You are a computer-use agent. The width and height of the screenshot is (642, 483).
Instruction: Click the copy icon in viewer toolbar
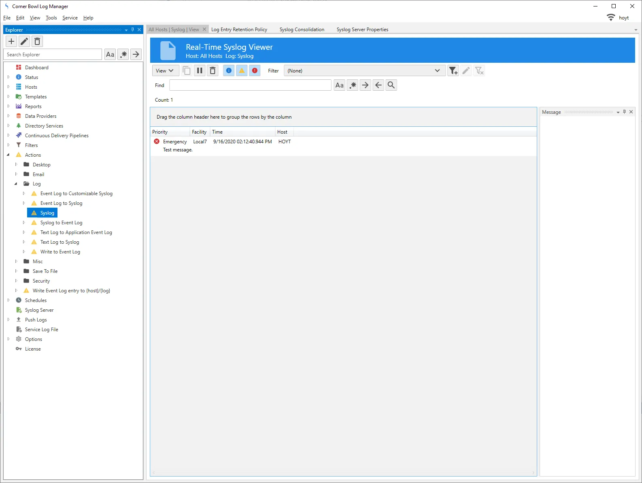tap(187, 70)
